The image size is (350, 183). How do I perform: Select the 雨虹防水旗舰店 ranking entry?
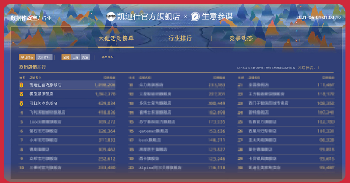(43, 103)
